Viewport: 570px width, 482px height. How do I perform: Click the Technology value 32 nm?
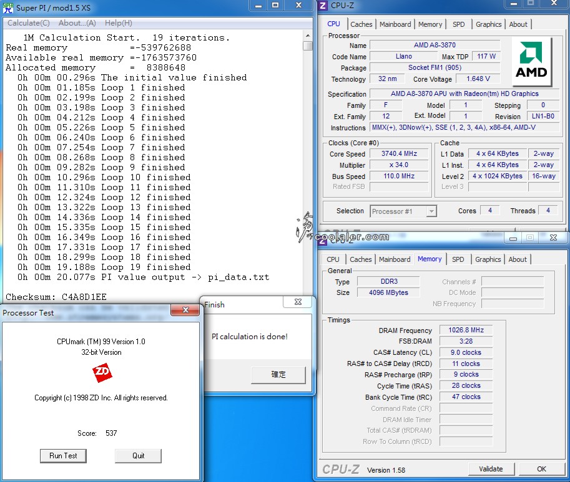click(388, 79)
